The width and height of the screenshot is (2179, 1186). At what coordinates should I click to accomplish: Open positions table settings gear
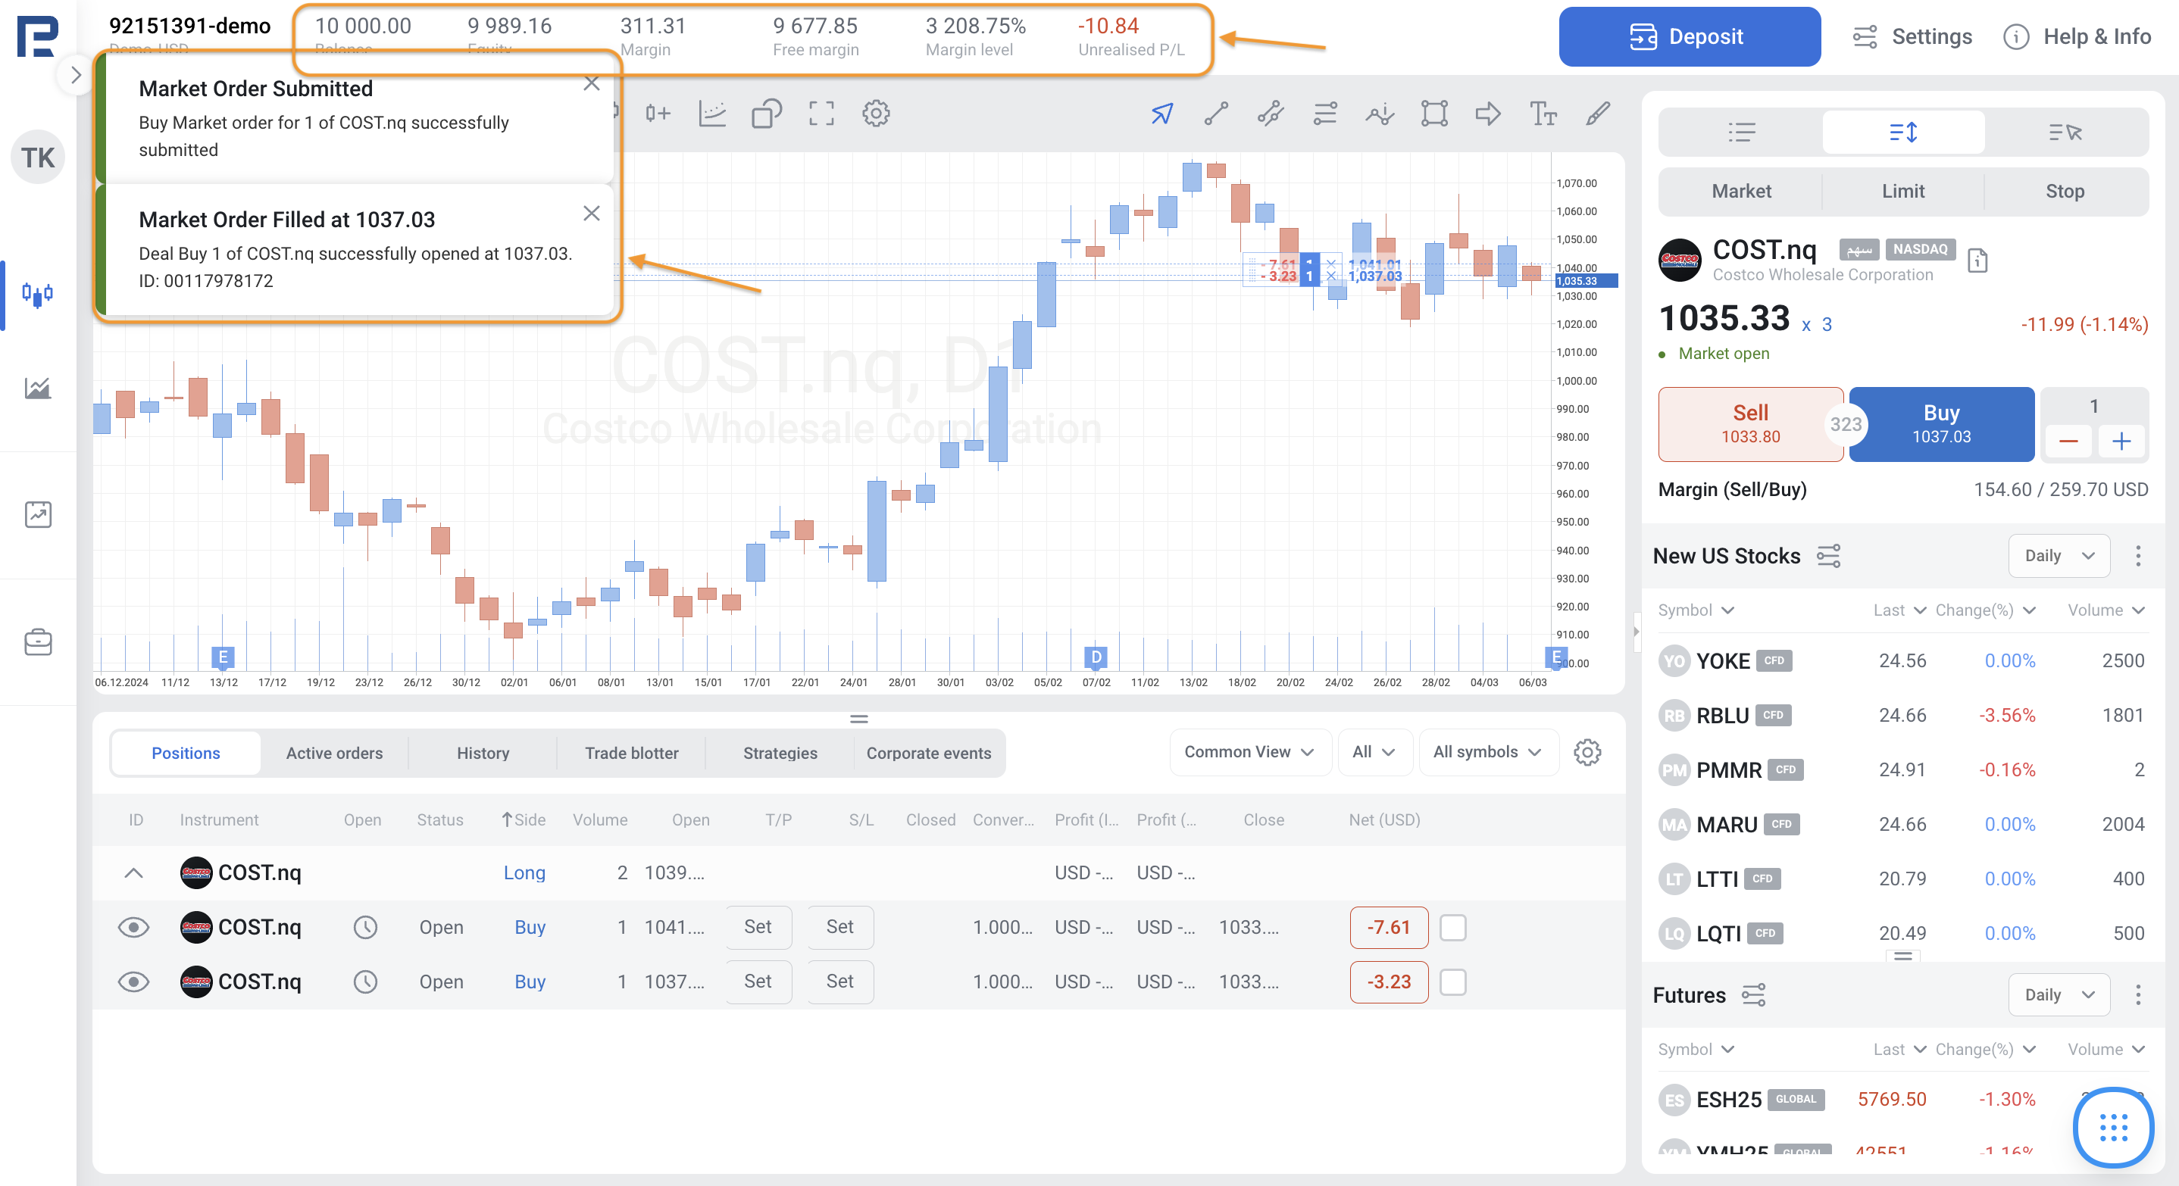click(1587, 752)
